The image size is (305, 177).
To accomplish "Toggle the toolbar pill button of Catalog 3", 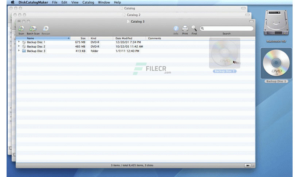I will click(x=251, y=21).
